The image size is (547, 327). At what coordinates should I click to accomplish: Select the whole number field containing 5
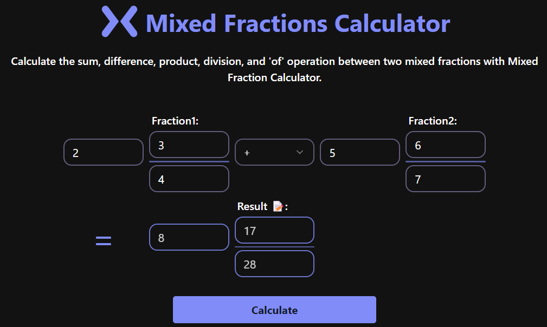pos(359,152)
